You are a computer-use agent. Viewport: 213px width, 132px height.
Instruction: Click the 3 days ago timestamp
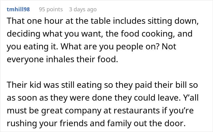(83, 9)
